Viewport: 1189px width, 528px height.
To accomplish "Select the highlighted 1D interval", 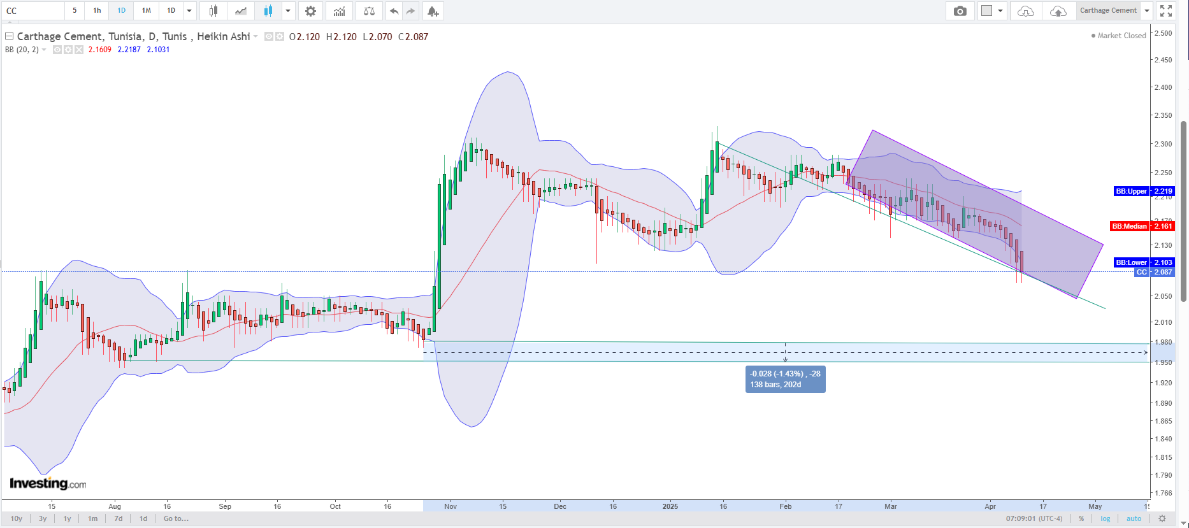I will point(121,11).
